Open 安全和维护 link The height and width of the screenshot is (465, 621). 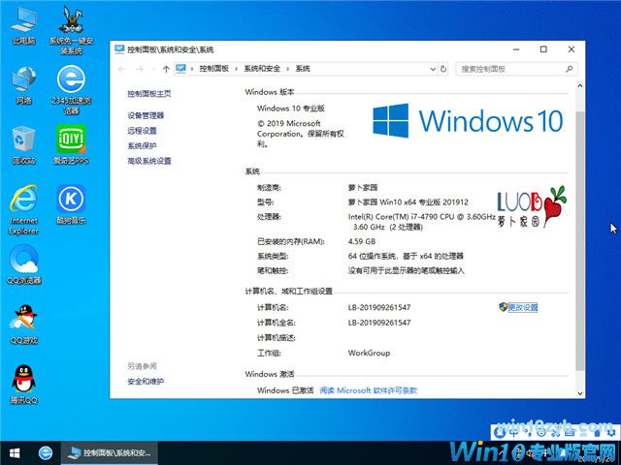click(146, 382)
